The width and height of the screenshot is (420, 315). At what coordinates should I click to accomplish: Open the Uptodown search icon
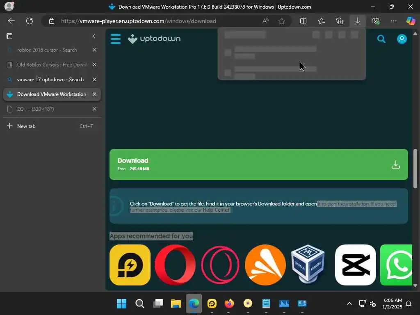(381, 39)
